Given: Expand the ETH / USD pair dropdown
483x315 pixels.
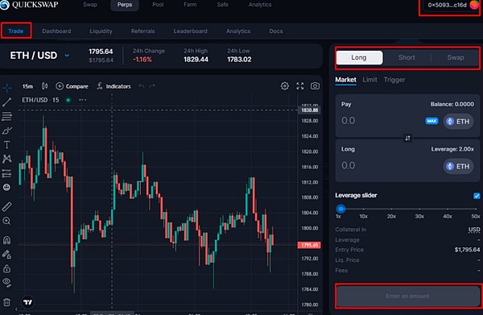Looking at the screenshot, I should coord(67,56).
